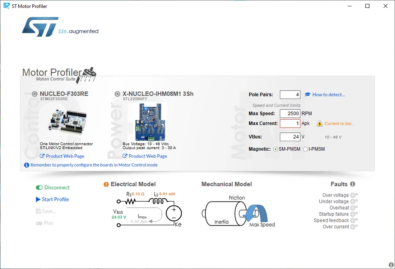
Task: Click the orange alert icon by Electrical Model
Action: click(x=106, y=184)
